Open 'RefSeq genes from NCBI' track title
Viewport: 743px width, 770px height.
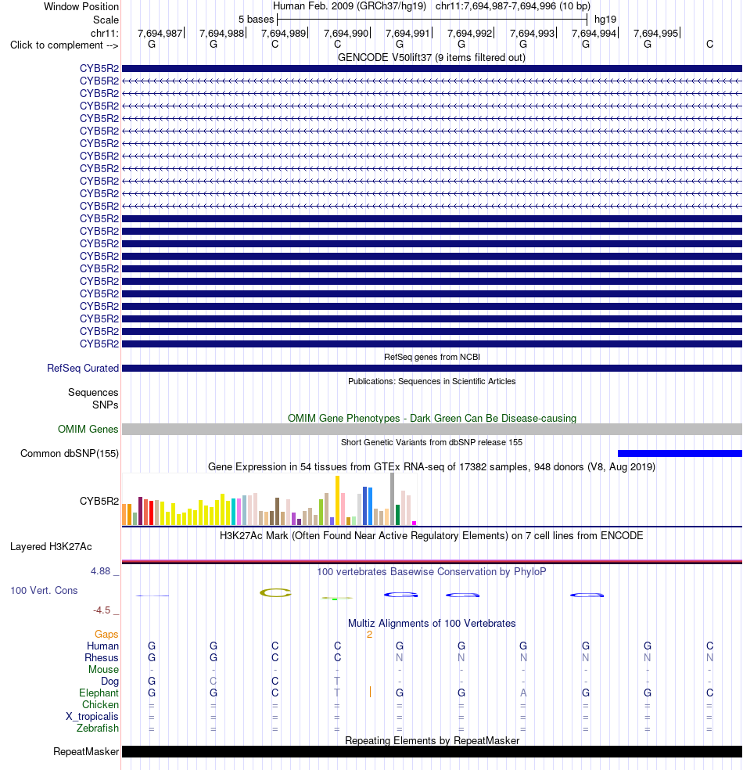click(432, 357)
